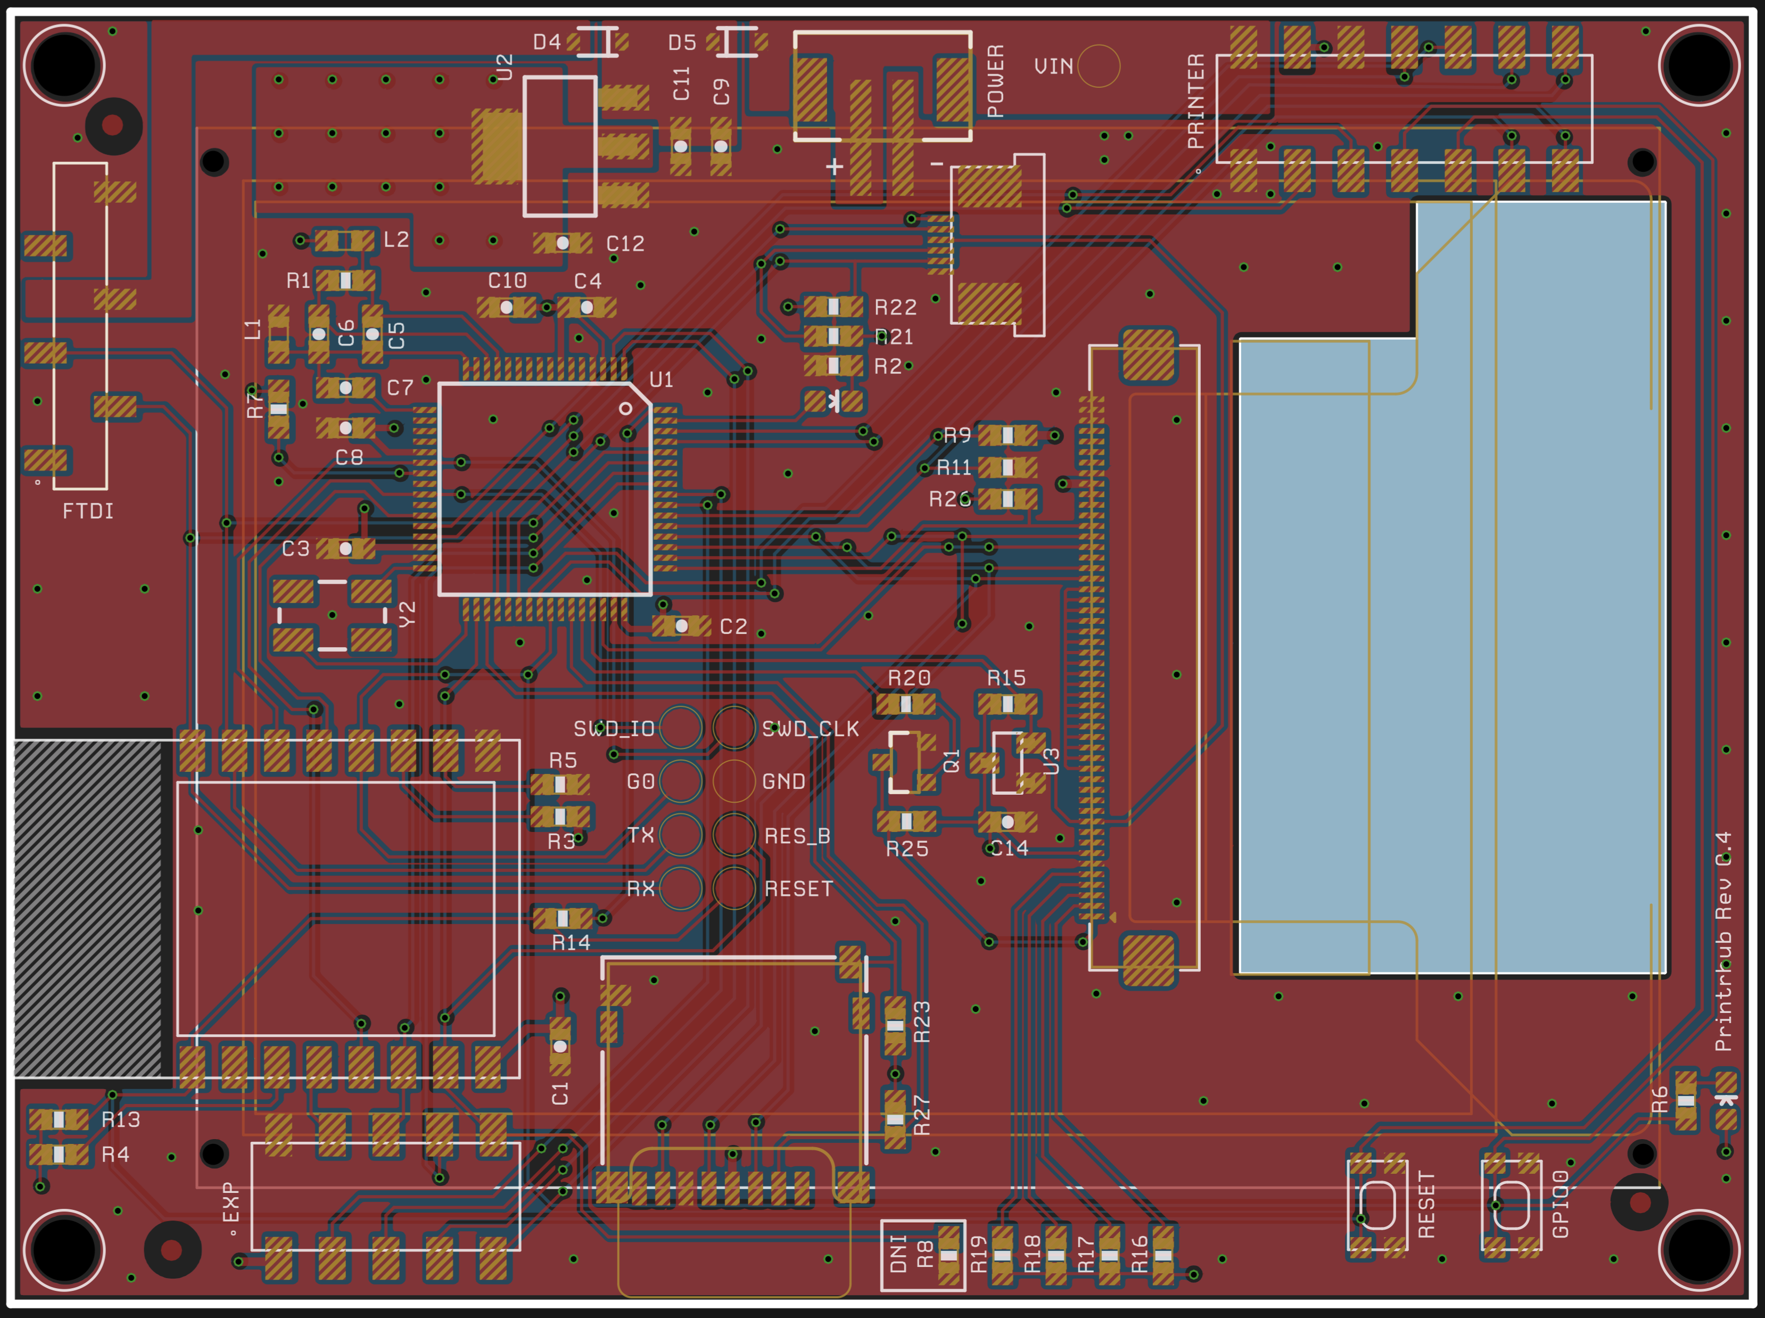1765x1318 pixels.
Task: Click the G0 test pad circle
Action: pyautogui.click(x=680, y=780)
